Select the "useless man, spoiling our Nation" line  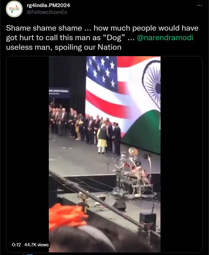click(x=64, y=47)
